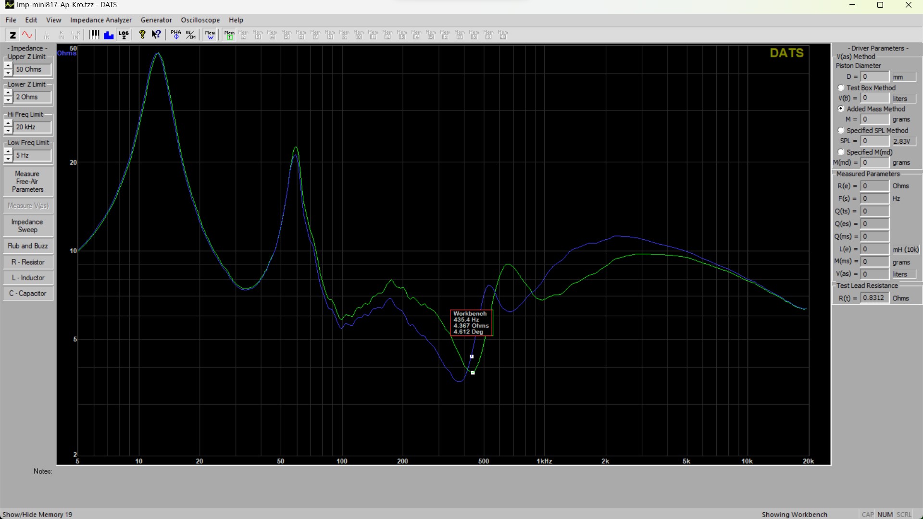Select the Specified SPL Method radio button
This screenshot has height=519, width=923.
pyautogui.click(x=841, y=131)
